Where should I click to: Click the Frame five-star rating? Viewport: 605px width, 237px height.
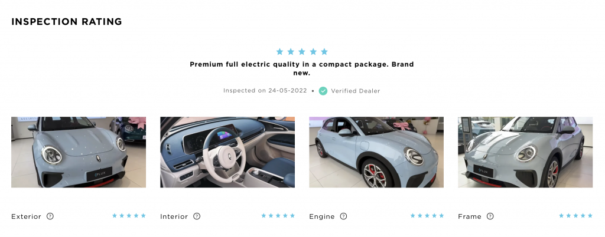(x=575, y=216)
